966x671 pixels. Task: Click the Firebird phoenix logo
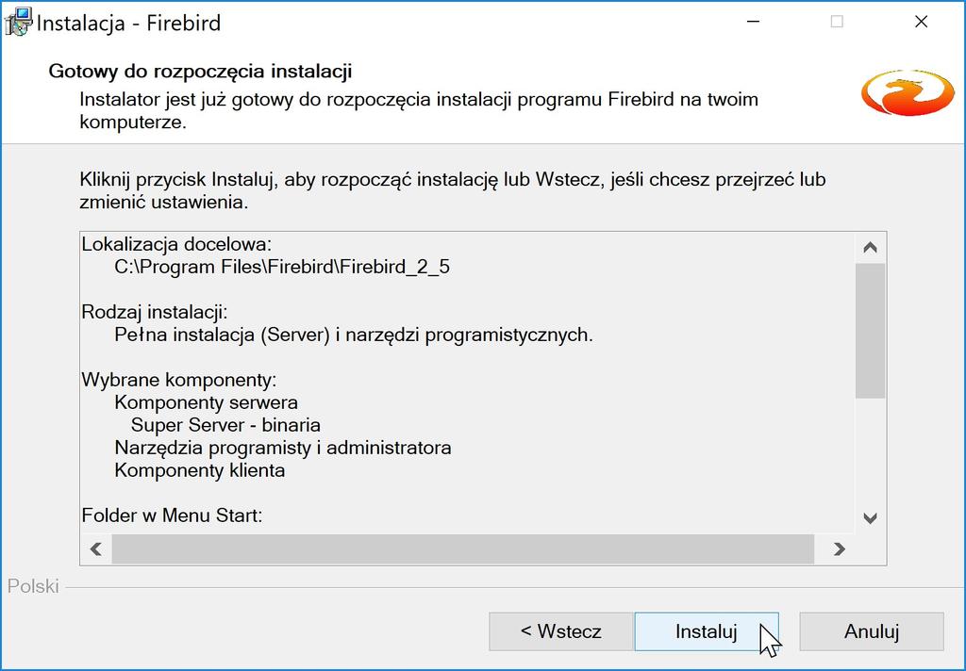click(x=908, y=93)
